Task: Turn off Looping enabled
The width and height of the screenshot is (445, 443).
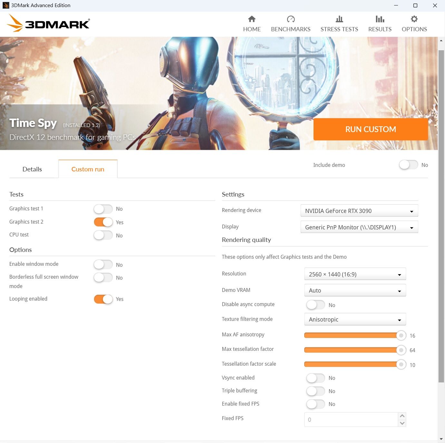Action: pos(103,299)
